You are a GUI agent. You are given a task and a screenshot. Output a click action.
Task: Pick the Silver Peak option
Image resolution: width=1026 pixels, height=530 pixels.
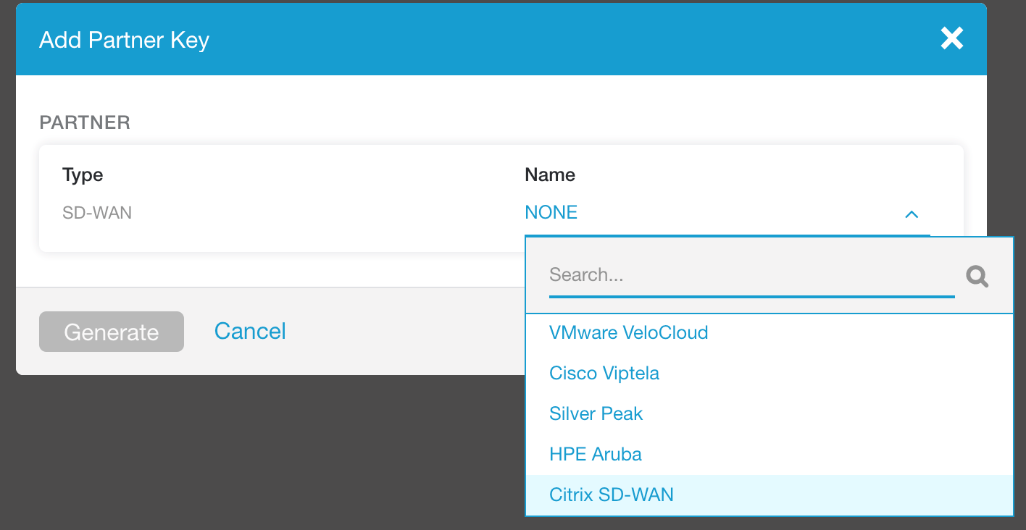pos(769,414)
